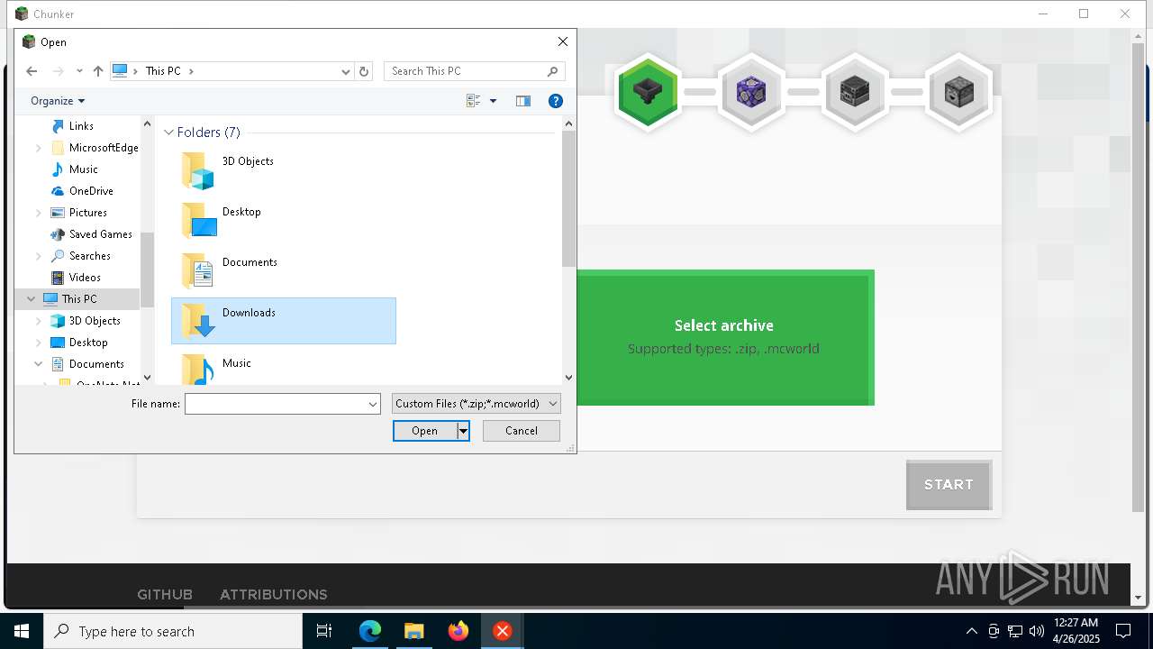Click Type here to search box
The image size is (1153, 649).
pyautogui.click(x=173, y=631)
